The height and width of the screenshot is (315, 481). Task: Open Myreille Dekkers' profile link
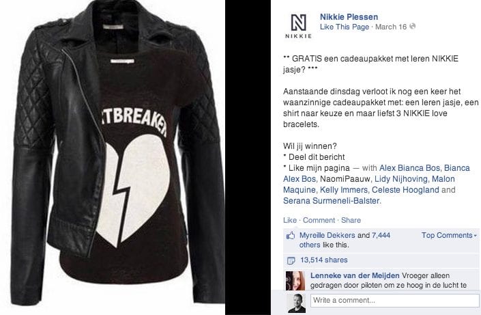pyautogui.click(x=327, y=236)
